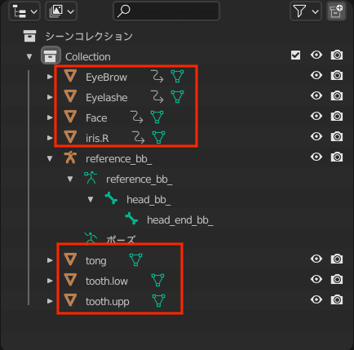Click the ポーズ pose icon
This screenshot has width=354, height=350.
[x=91, y=237]
